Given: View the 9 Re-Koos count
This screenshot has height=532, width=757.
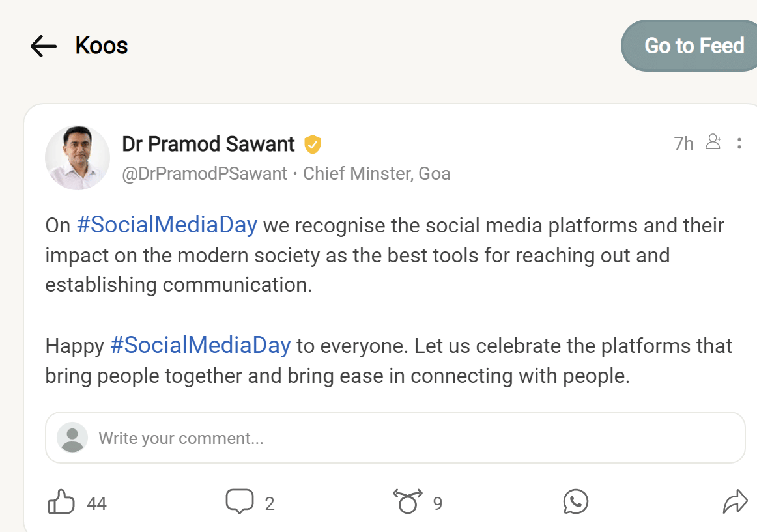Looking at the screenshot, I should (438, 503).
